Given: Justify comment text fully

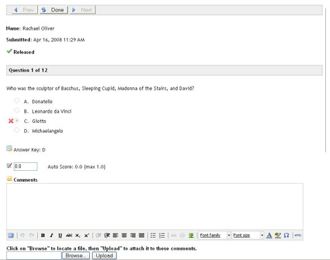Looking at the screenshot, I should coord(141,236).
